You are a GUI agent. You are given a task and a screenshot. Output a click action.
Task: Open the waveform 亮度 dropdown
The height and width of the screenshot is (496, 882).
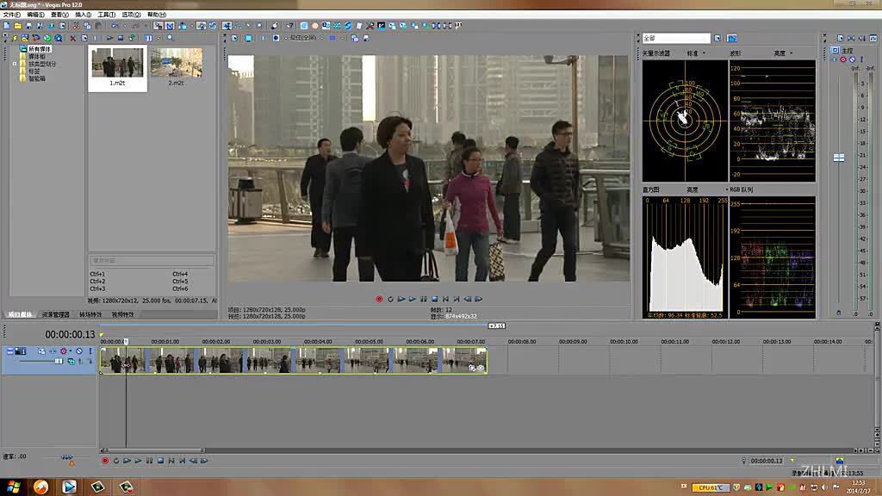[782, 53]
